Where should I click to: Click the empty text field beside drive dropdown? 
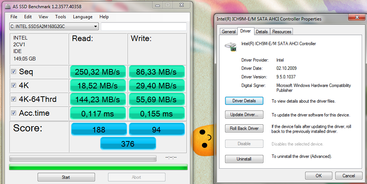coord(144,26)
